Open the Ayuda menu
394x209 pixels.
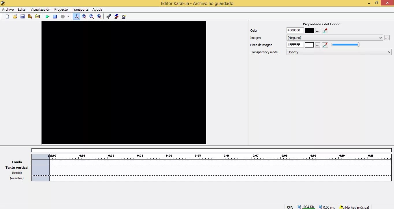click(97, 9)
